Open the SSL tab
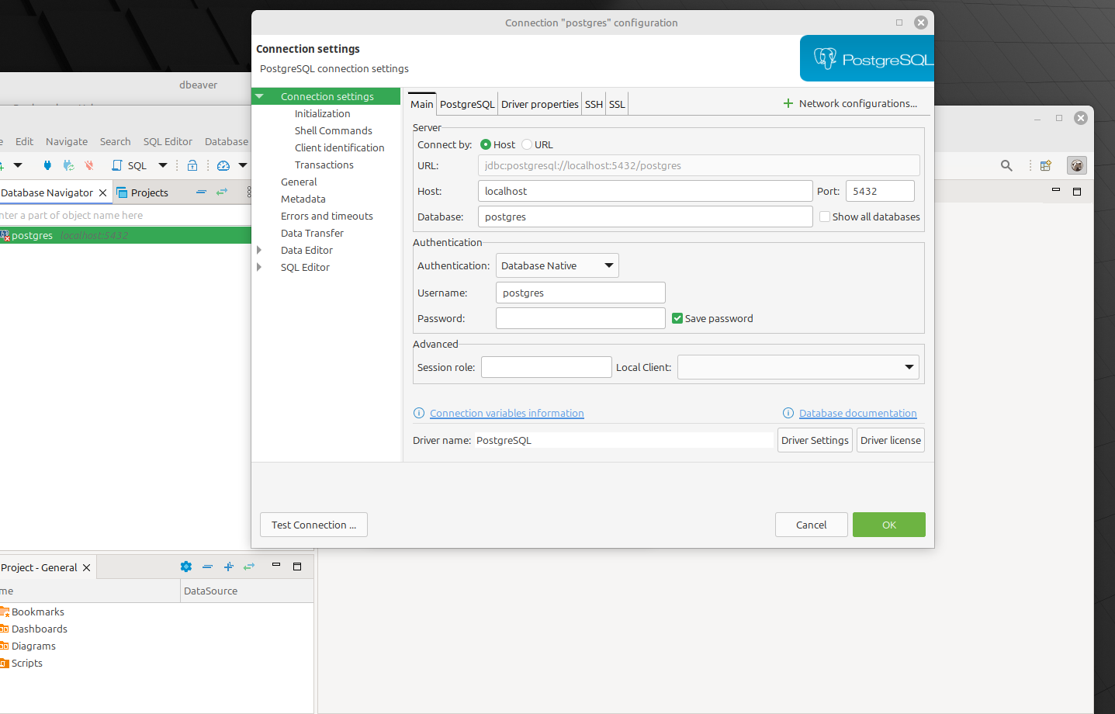This screenshot has height=714, width=1115. tap(617, 104)
